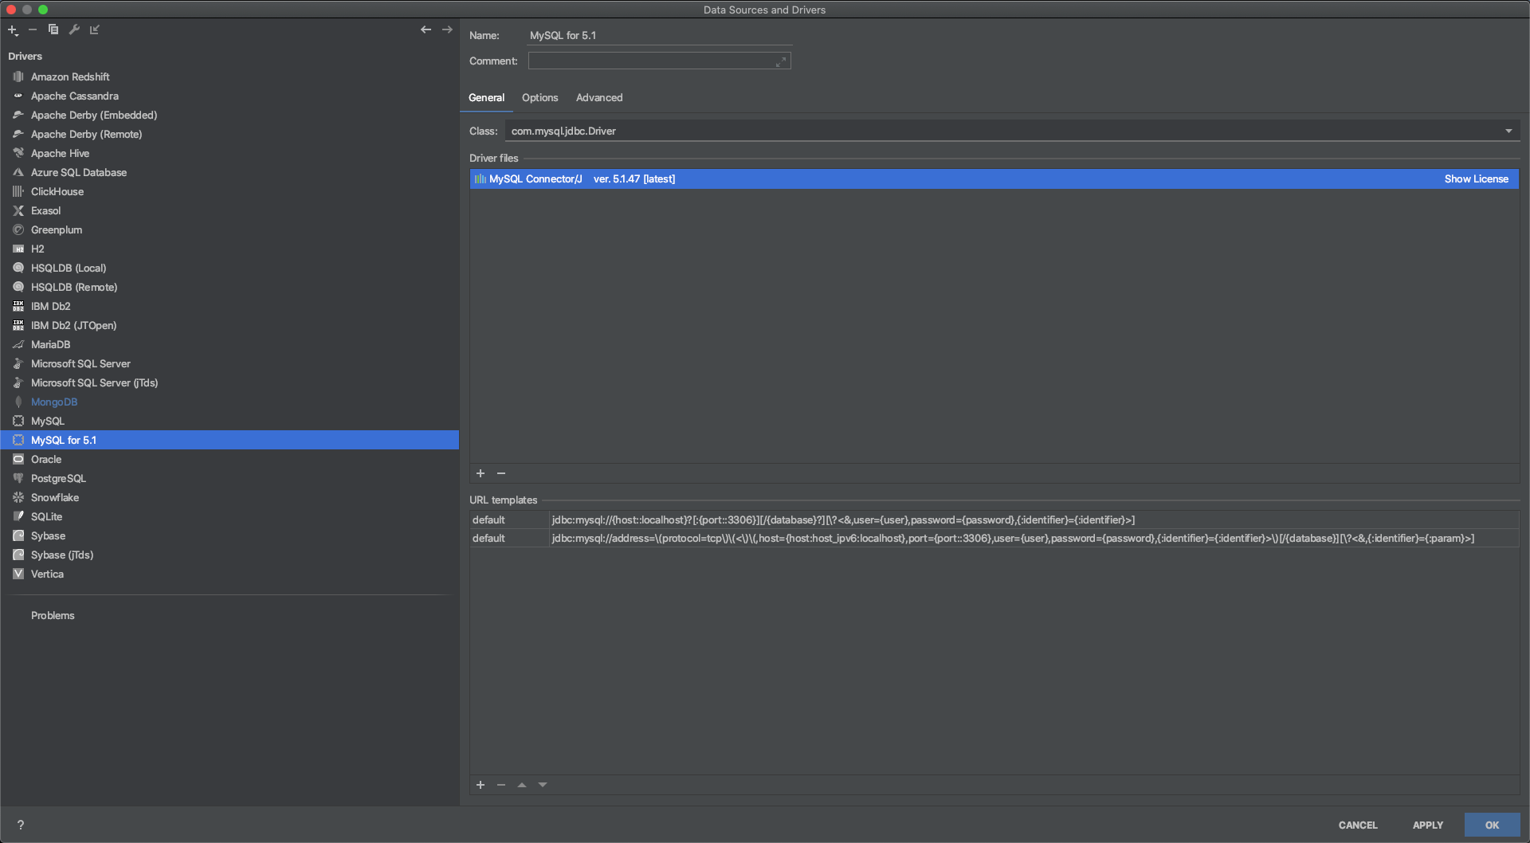Click the Show License link
Screen dimensions: 1530x843
[x=1476, y=178]
